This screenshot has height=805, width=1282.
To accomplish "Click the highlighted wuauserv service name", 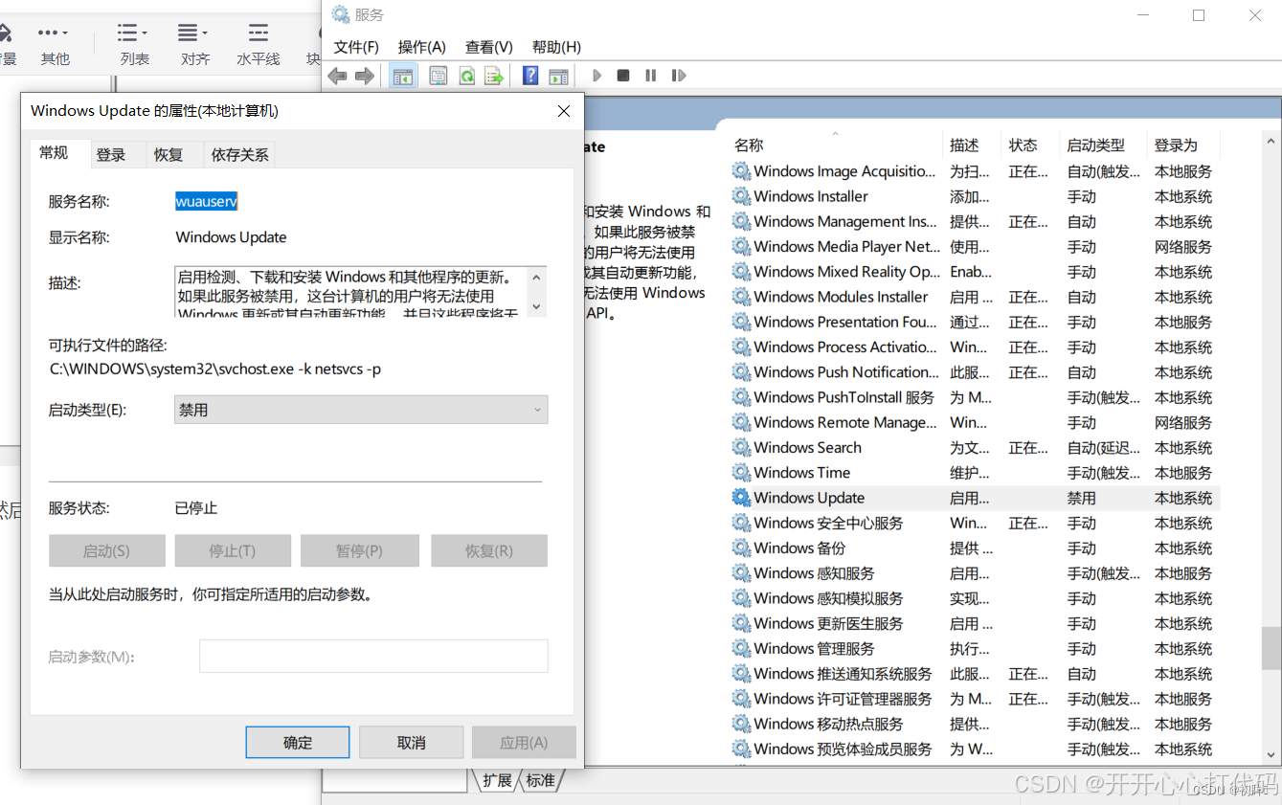I will point(206,201).
